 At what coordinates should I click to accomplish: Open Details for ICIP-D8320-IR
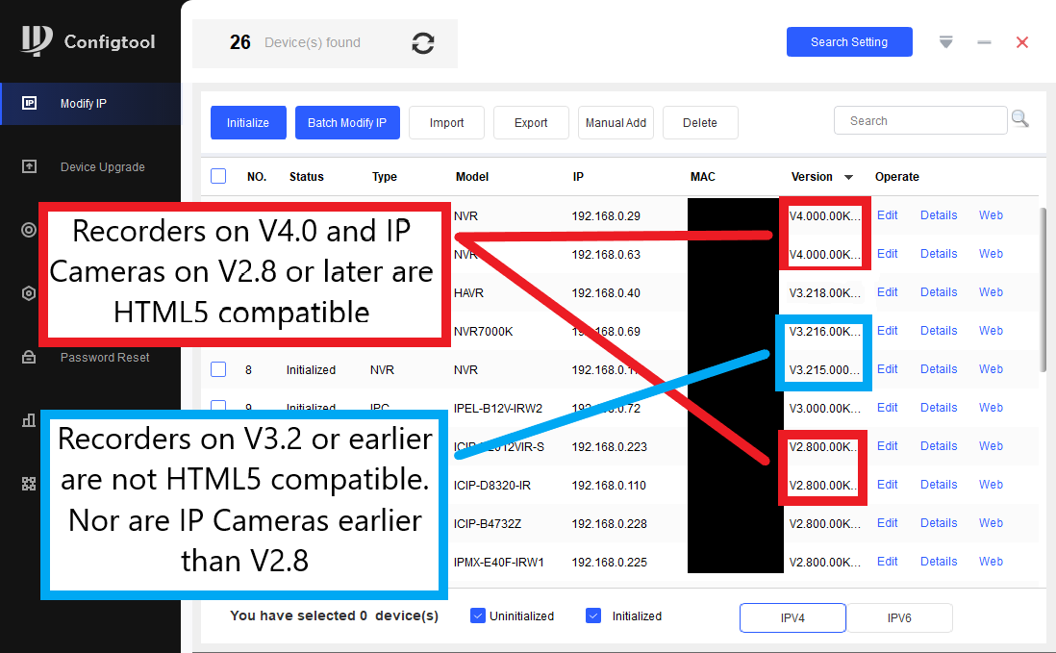click(x=939, y=484)
